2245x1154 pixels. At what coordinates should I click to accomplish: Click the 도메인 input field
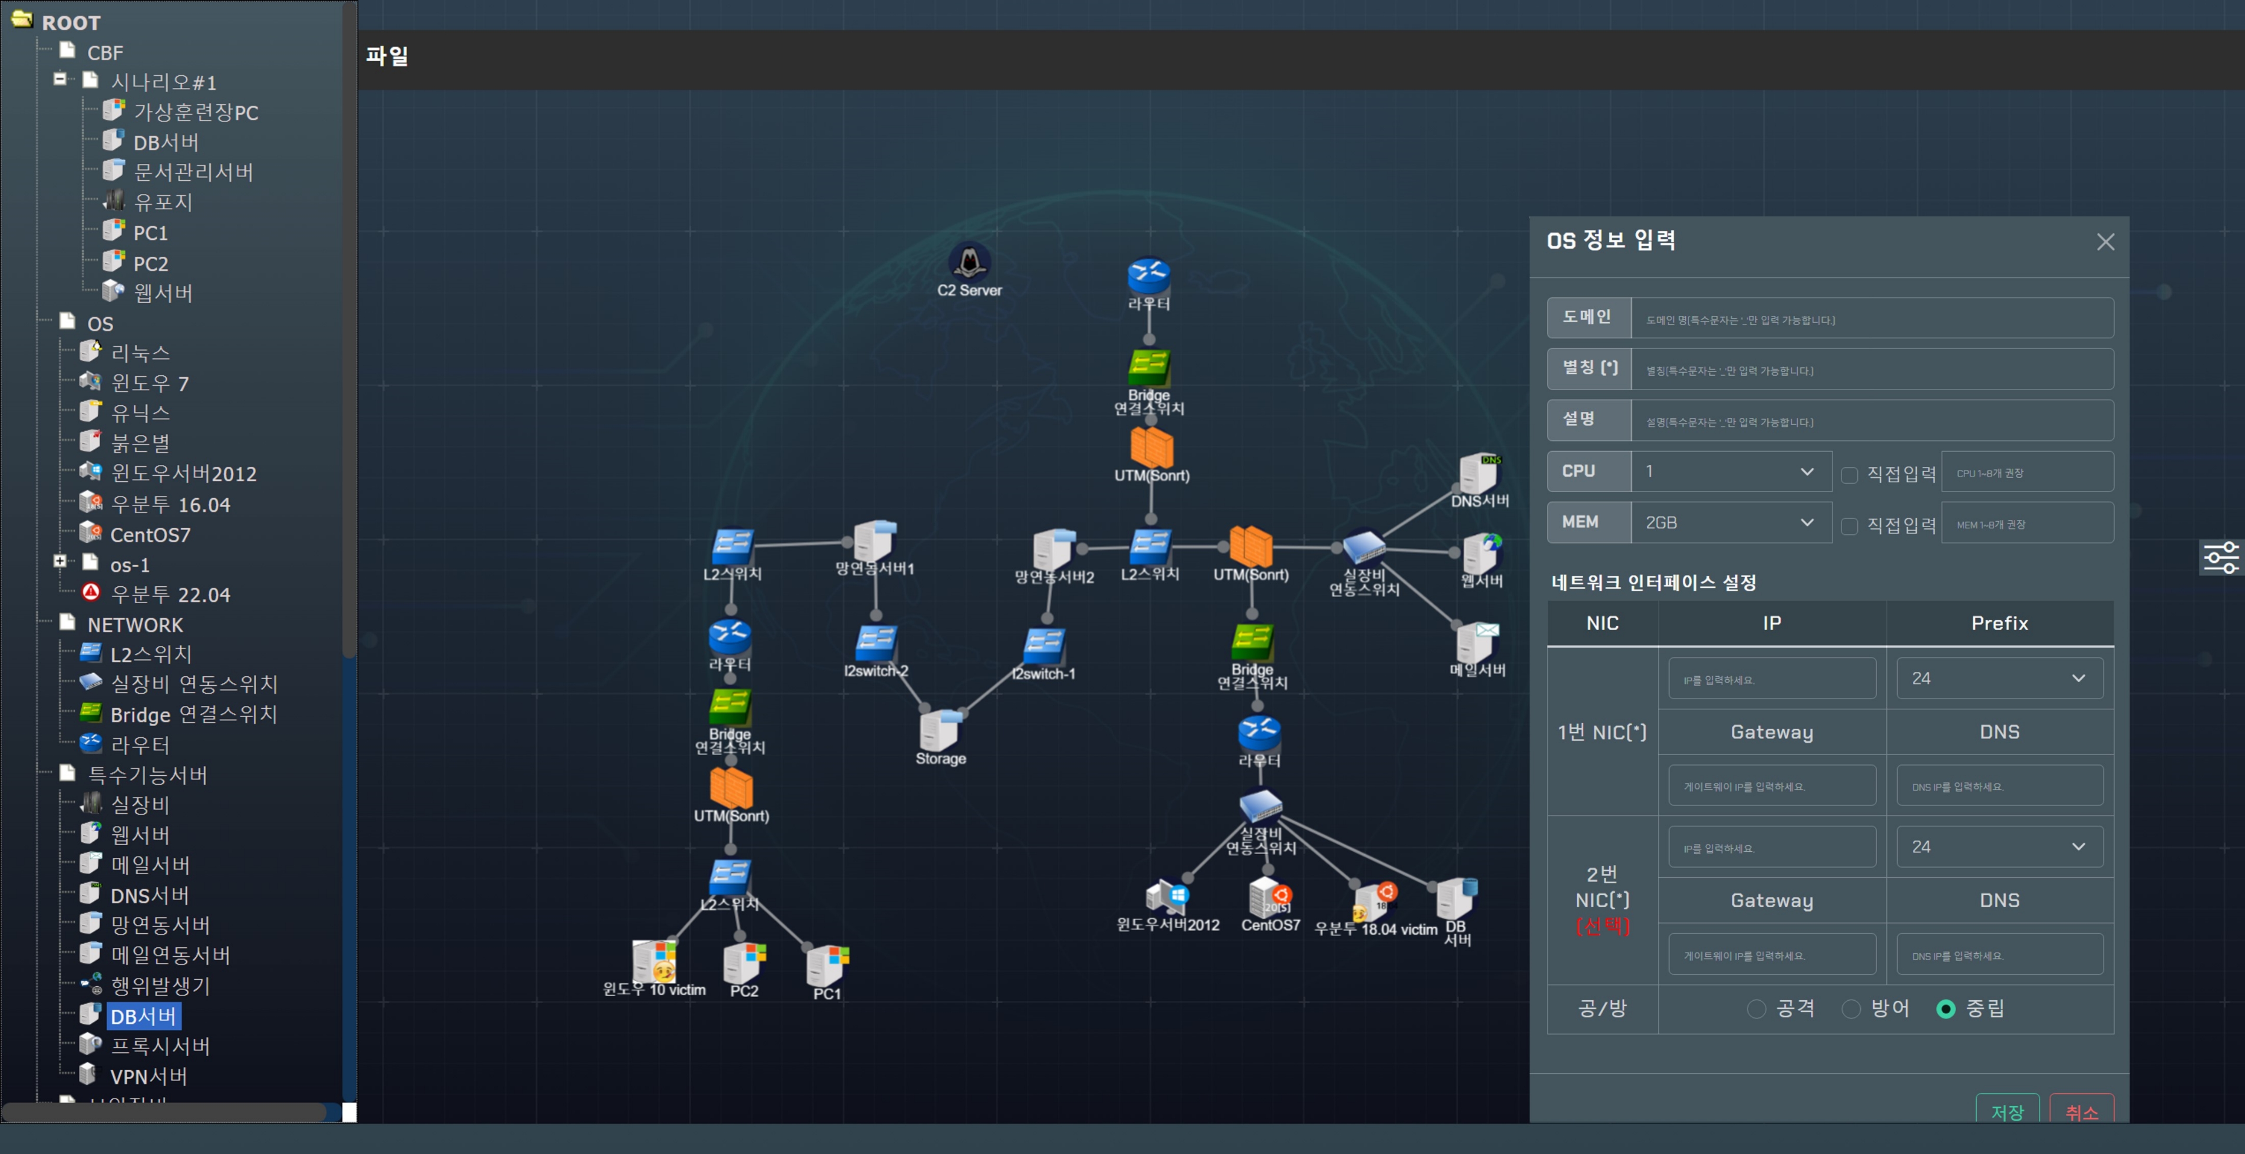[1871, 319]
